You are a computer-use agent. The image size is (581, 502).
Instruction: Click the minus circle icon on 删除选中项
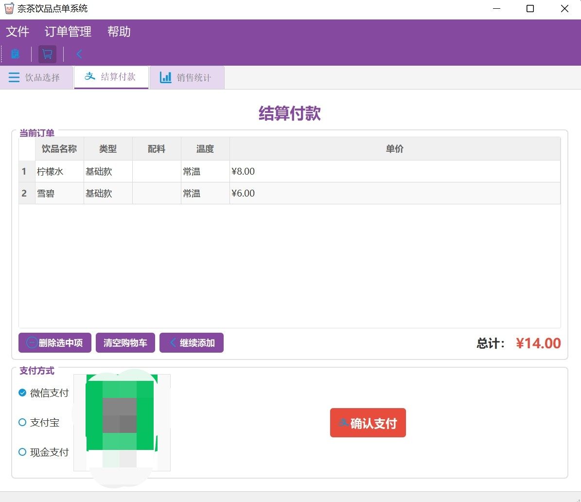32,343
